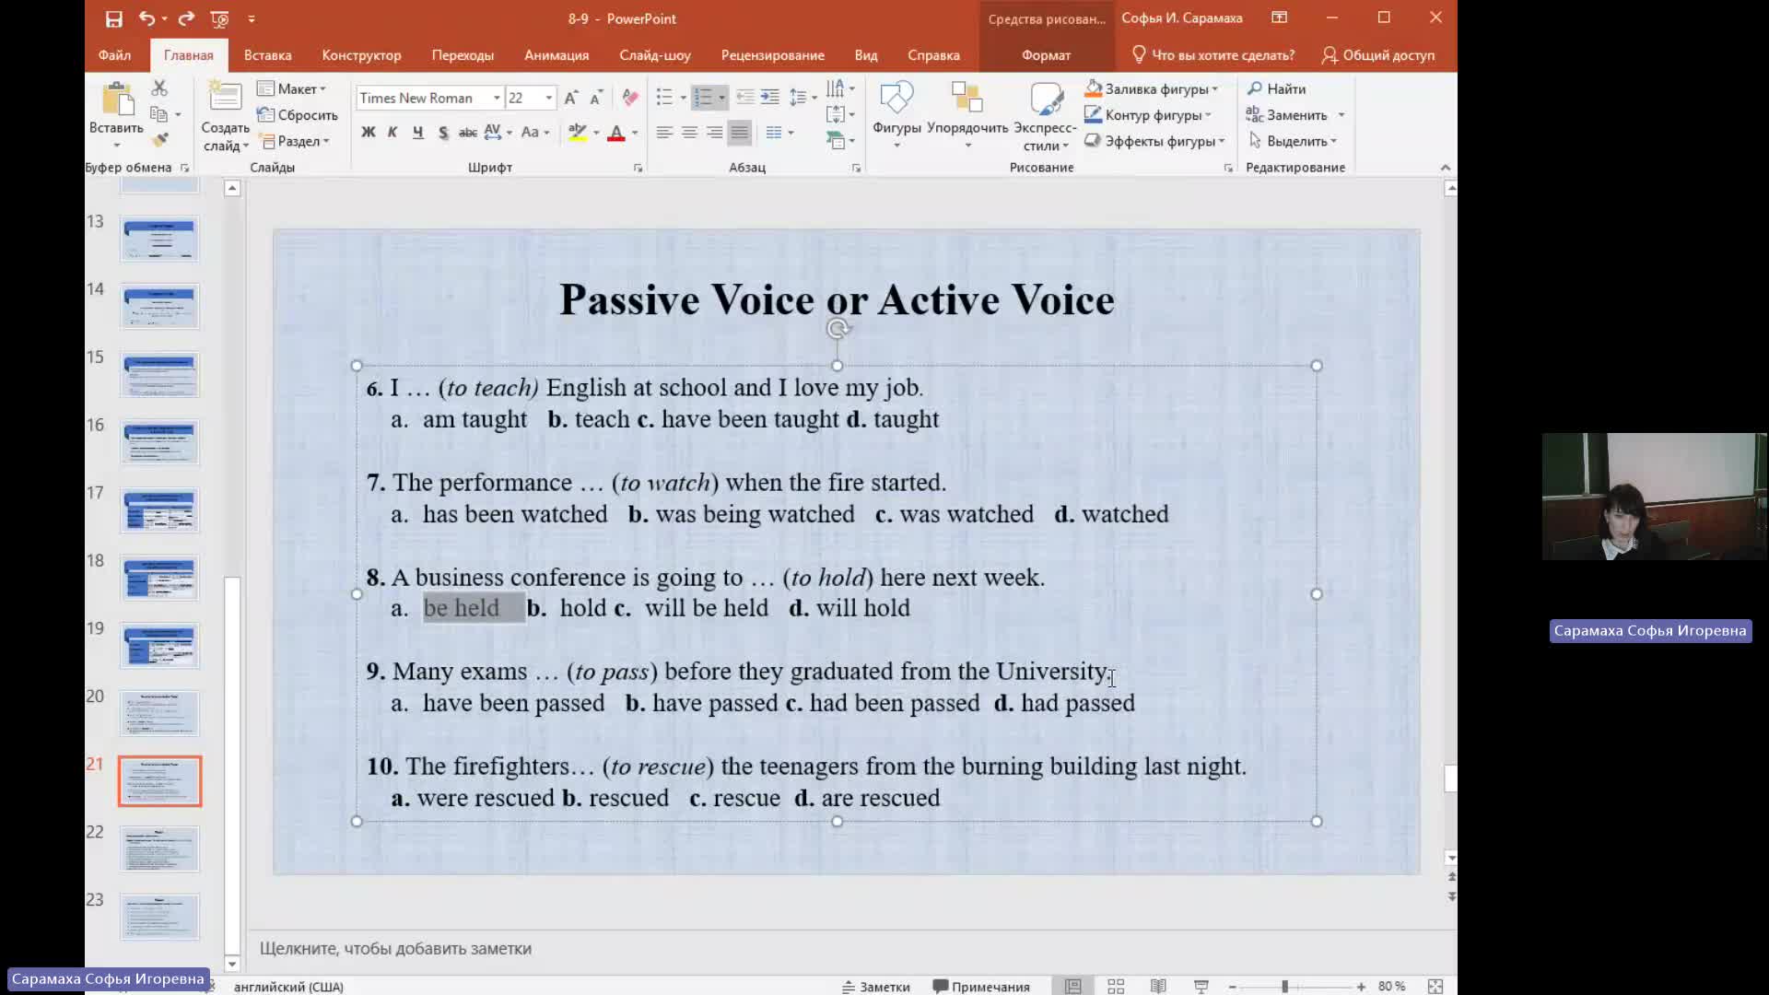
Task: Toggle Bold (Ж) formatting
Action: (x=368, y=133)
